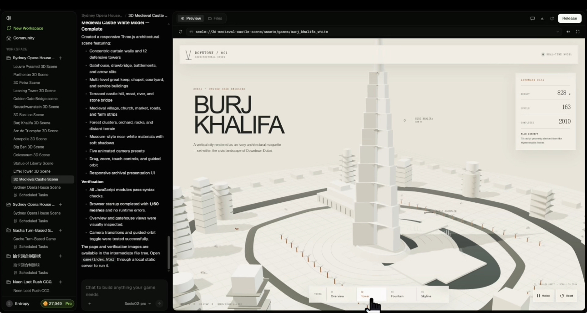Viewport: 587px width, 313px height.
Task: Click the Release button
Action: tap(570, 19)
